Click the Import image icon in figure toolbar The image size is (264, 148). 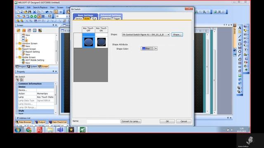pos(240,76)
